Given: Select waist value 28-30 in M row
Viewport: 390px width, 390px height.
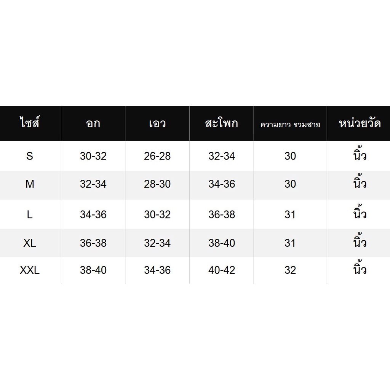Looking at the screenshot, I should [x=157, y=184].
